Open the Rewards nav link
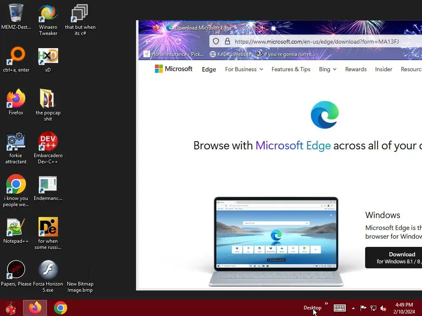This screenshot has width=422, height=316. (356, 69)
